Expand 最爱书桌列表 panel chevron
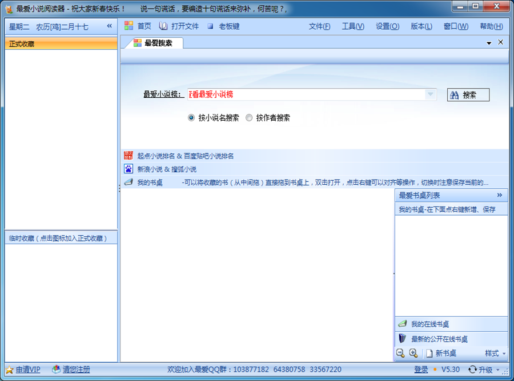 pyautogui.click(x=499, y=195)
